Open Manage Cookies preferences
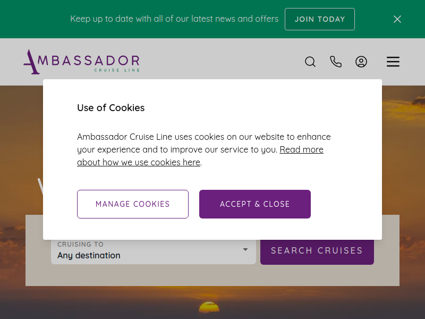The height and width of the screenshot is (319, 425). coord(132,204)
